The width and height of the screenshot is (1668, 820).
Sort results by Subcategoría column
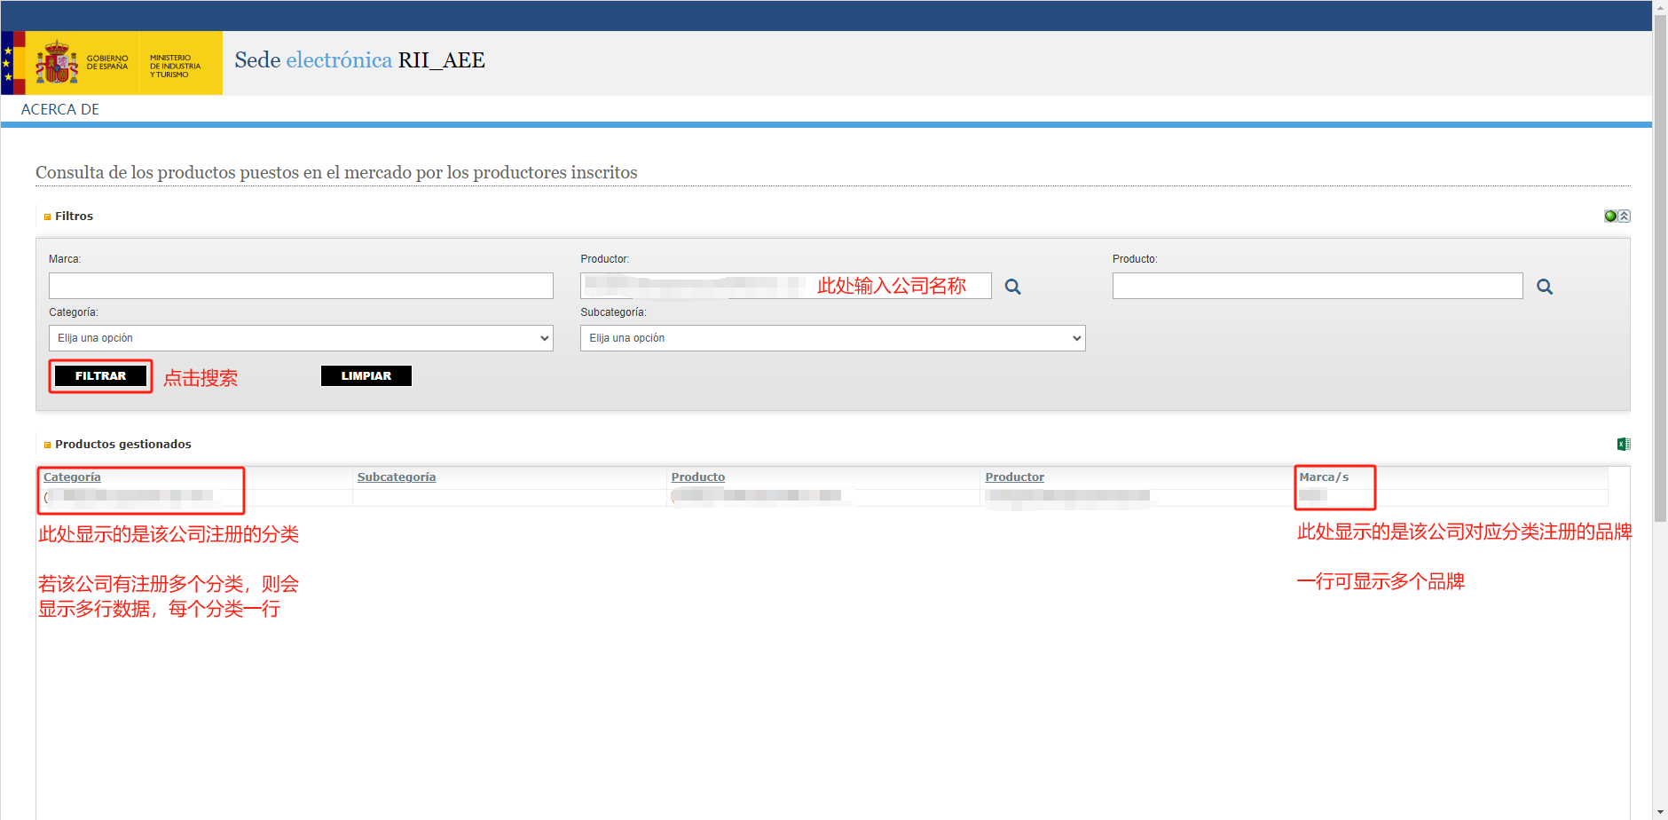396,477
